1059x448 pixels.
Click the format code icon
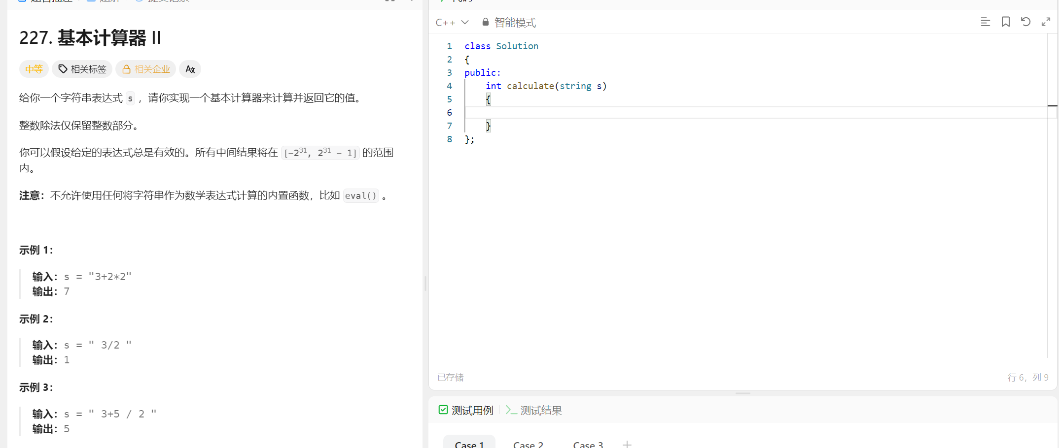click(x=985, y=22)
